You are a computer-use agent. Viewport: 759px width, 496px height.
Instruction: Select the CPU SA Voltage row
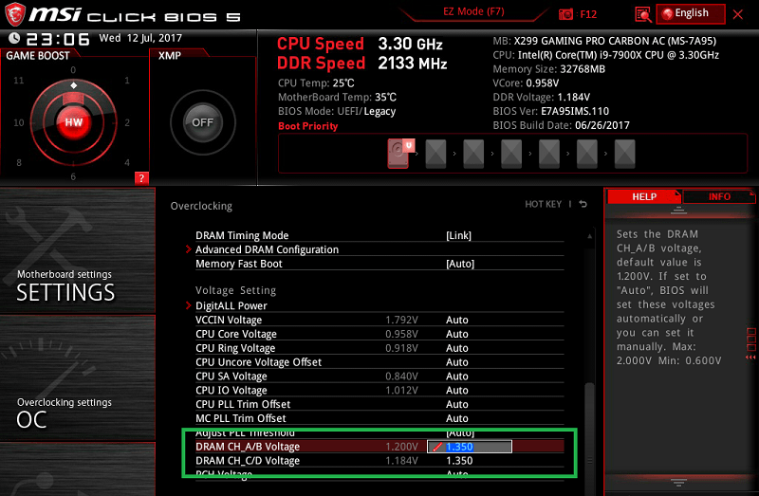(379, 376)
